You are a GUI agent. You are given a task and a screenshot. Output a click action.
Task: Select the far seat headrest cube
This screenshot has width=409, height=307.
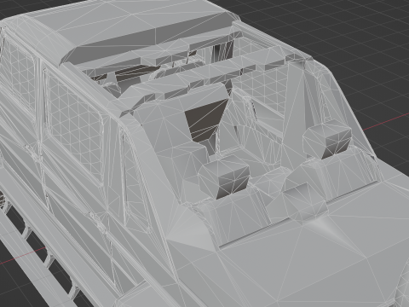point(327,140)
